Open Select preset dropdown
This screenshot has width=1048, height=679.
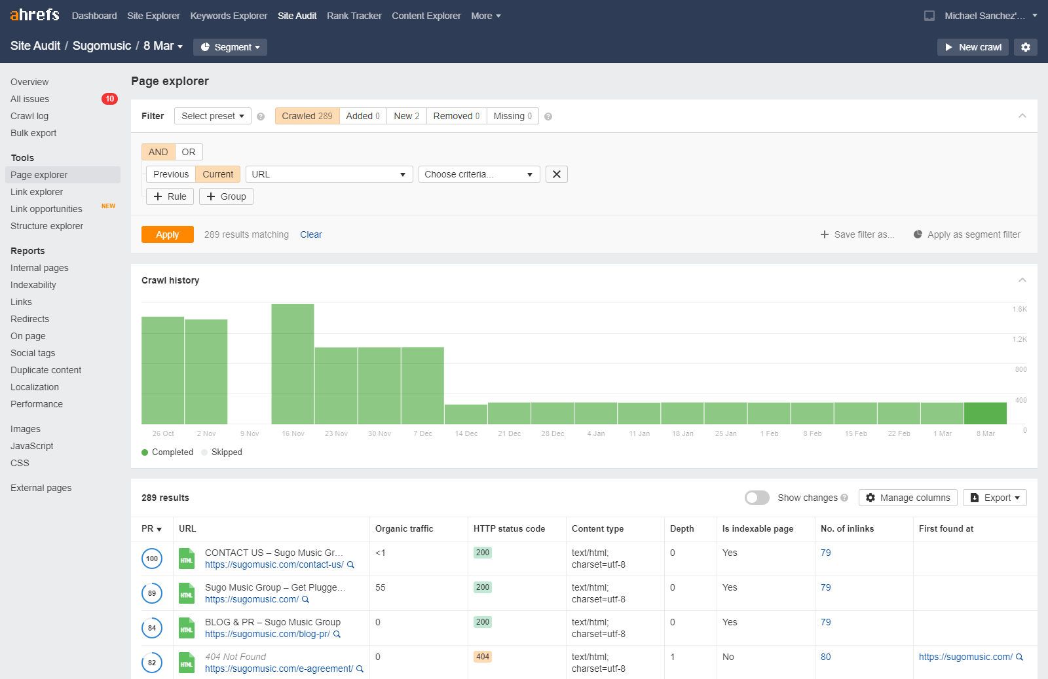click(213, 116)
